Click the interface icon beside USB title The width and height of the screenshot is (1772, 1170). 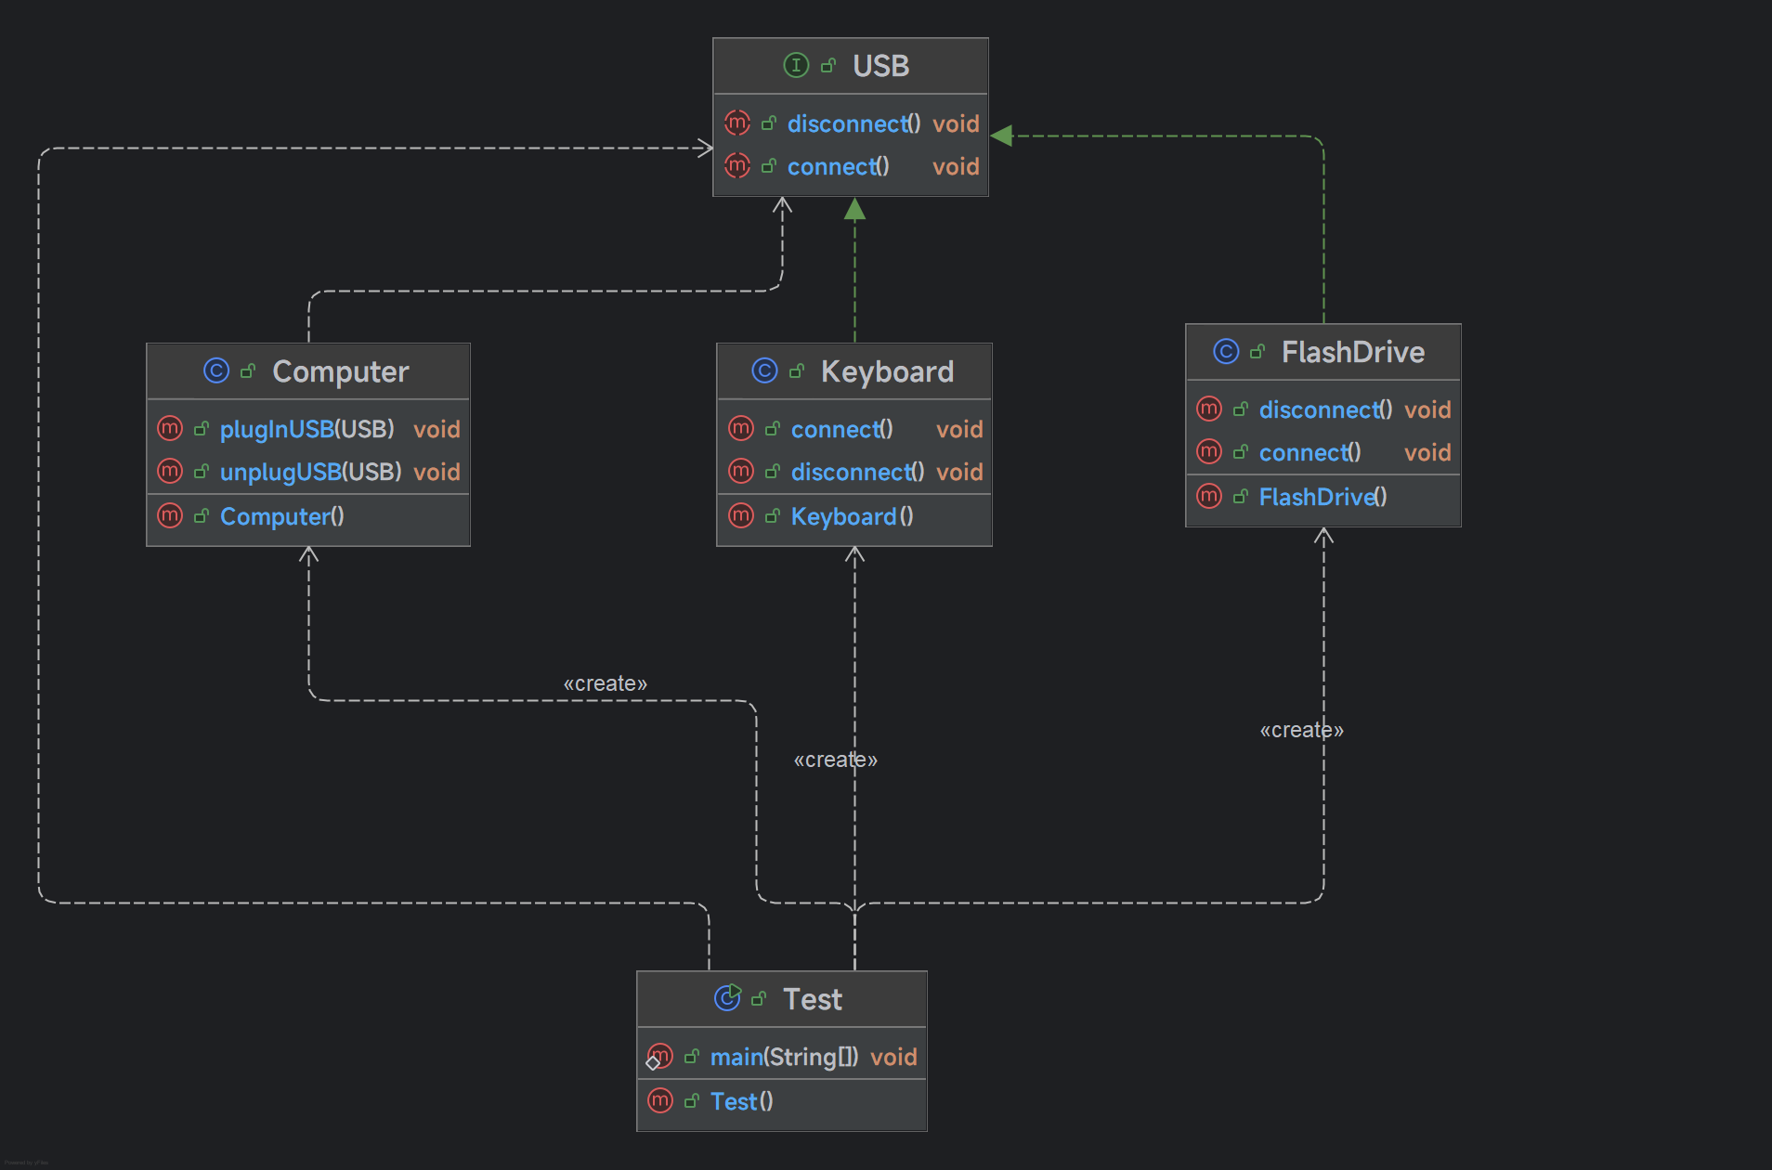click(x=796, y=66)
